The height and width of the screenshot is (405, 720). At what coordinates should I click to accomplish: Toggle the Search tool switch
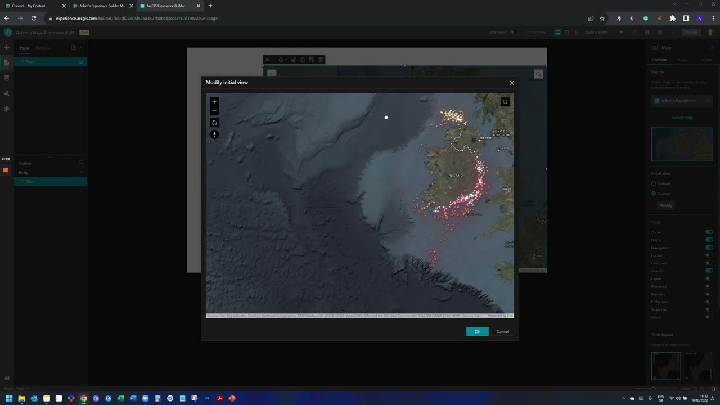(x=709, y=271)
